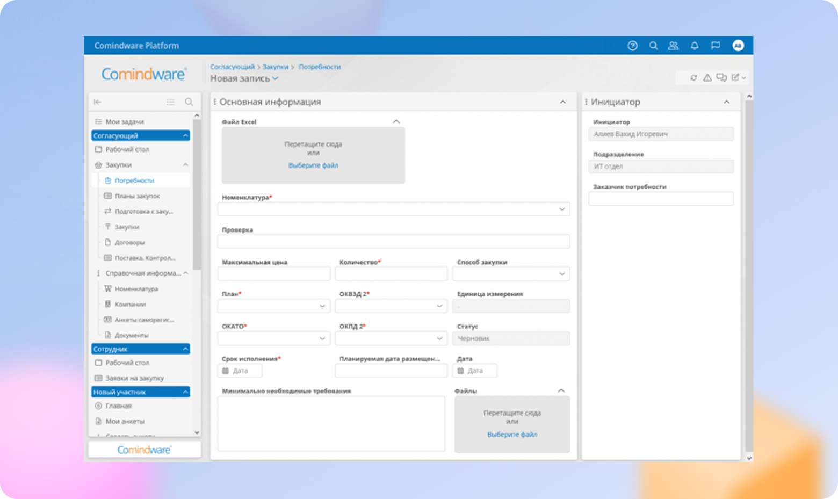Click Выберите файл link under Файл Excel
The height and width of the screenshot is (499, 838).
tap(313, 165)
